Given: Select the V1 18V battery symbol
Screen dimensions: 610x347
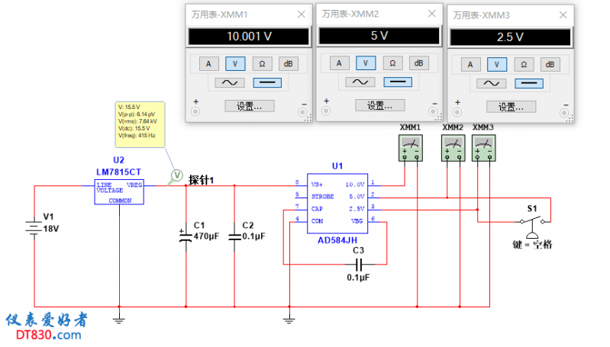Looking at the screenshot, I should tap(34, 227).
